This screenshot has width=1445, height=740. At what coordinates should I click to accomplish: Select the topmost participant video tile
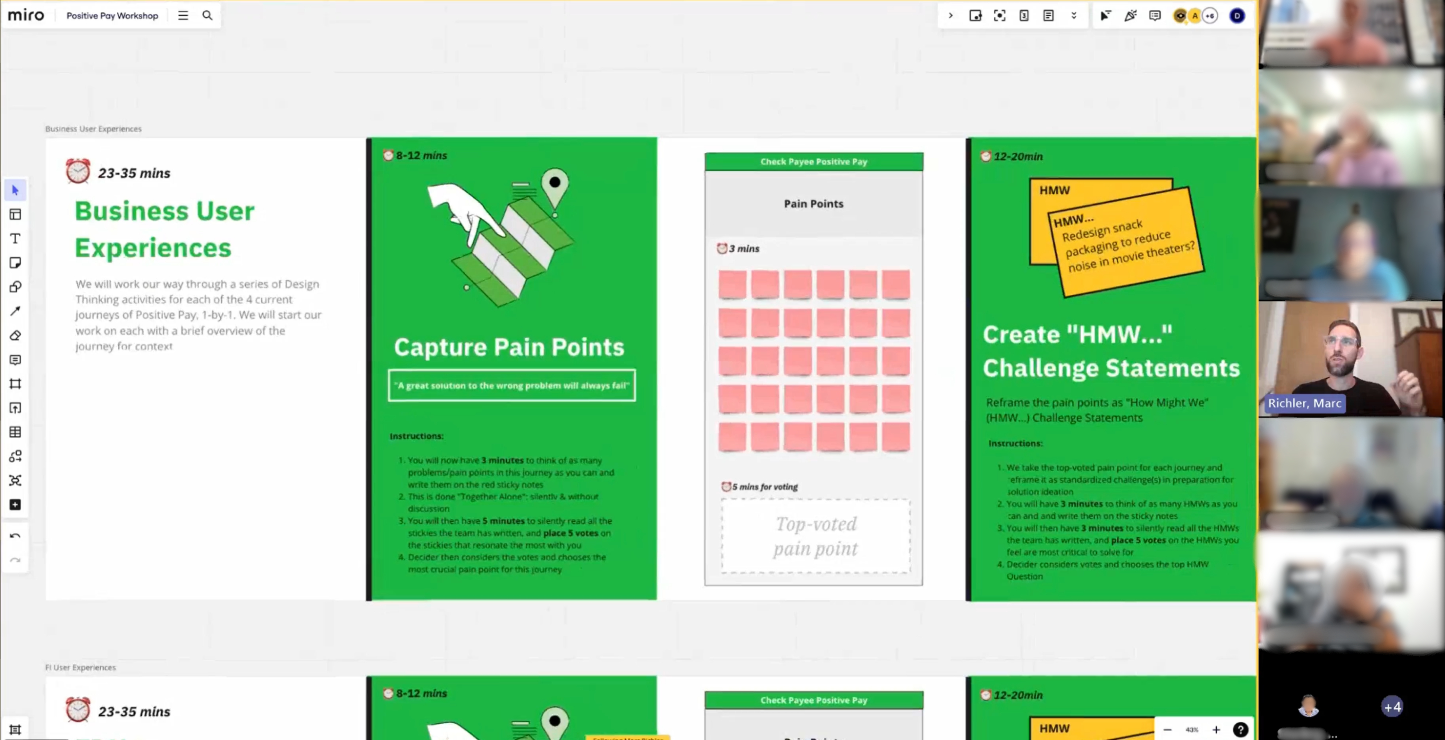[x=1351, y=34]
